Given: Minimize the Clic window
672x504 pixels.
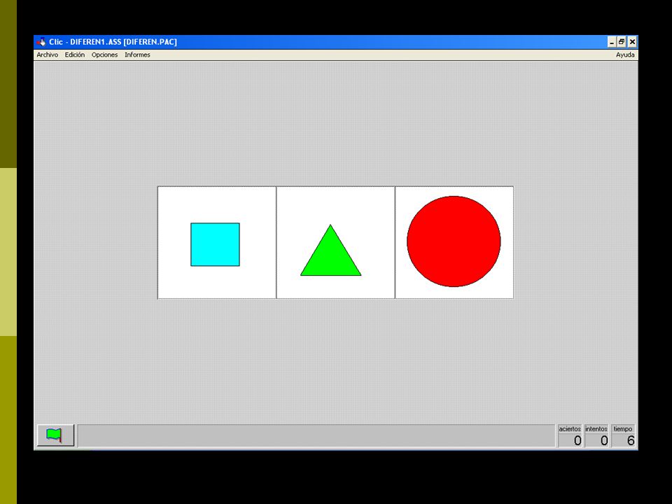Looking at the screenshot, I should click(612, 42).
